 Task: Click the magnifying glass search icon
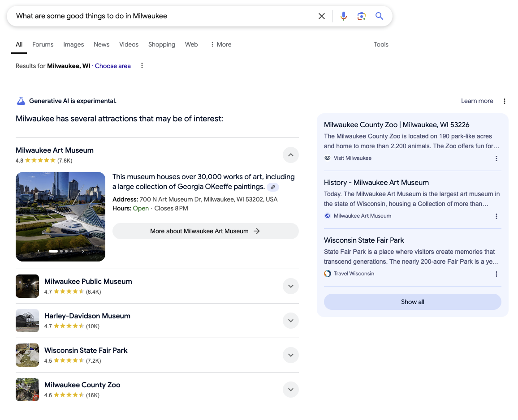pyautogui.click(x=379, y=16)
